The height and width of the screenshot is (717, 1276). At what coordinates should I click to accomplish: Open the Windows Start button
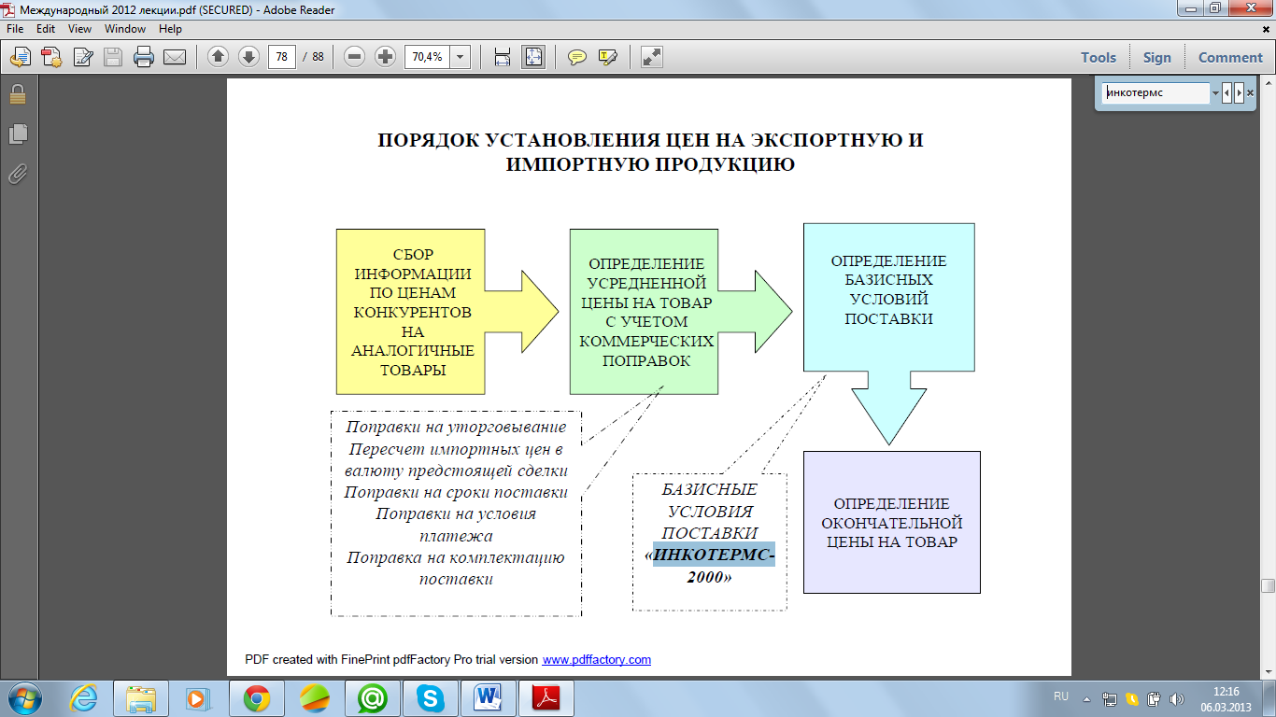(25, 698)
